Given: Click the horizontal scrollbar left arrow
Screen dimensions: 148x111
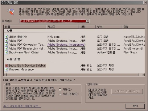Looking at the screenshot, I should tap(5, 75).
